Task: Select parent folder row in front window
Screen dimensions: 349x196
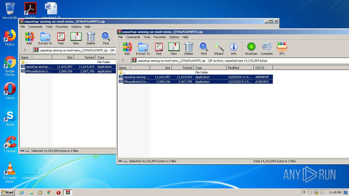Action: click(195, 72)
